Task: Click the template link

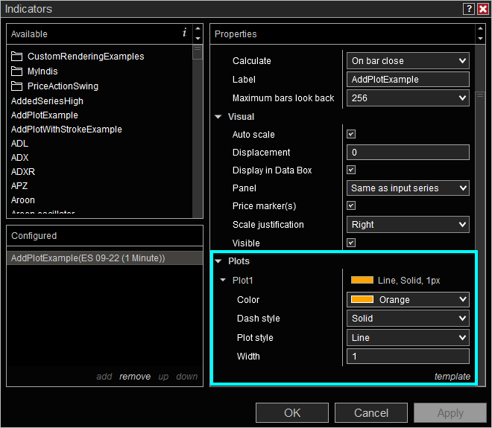Action: click(452, 377)
